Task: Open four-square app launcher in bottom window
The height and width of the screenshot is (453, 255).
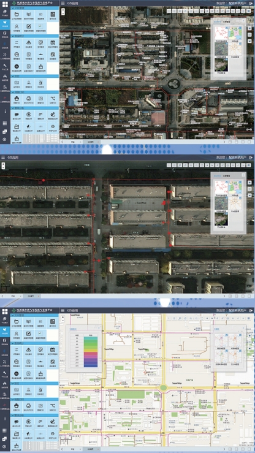Action: pos(5,311)
